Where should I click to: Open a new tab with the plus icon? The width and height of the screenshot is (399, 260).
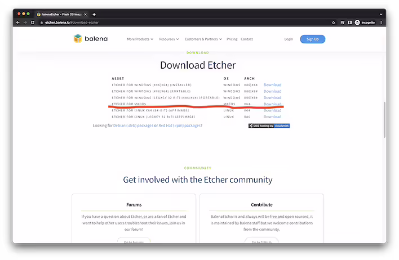pyautogui.click(x=94, y=15)
